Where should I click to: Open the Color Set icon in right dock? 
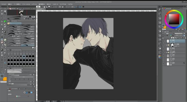160,57
